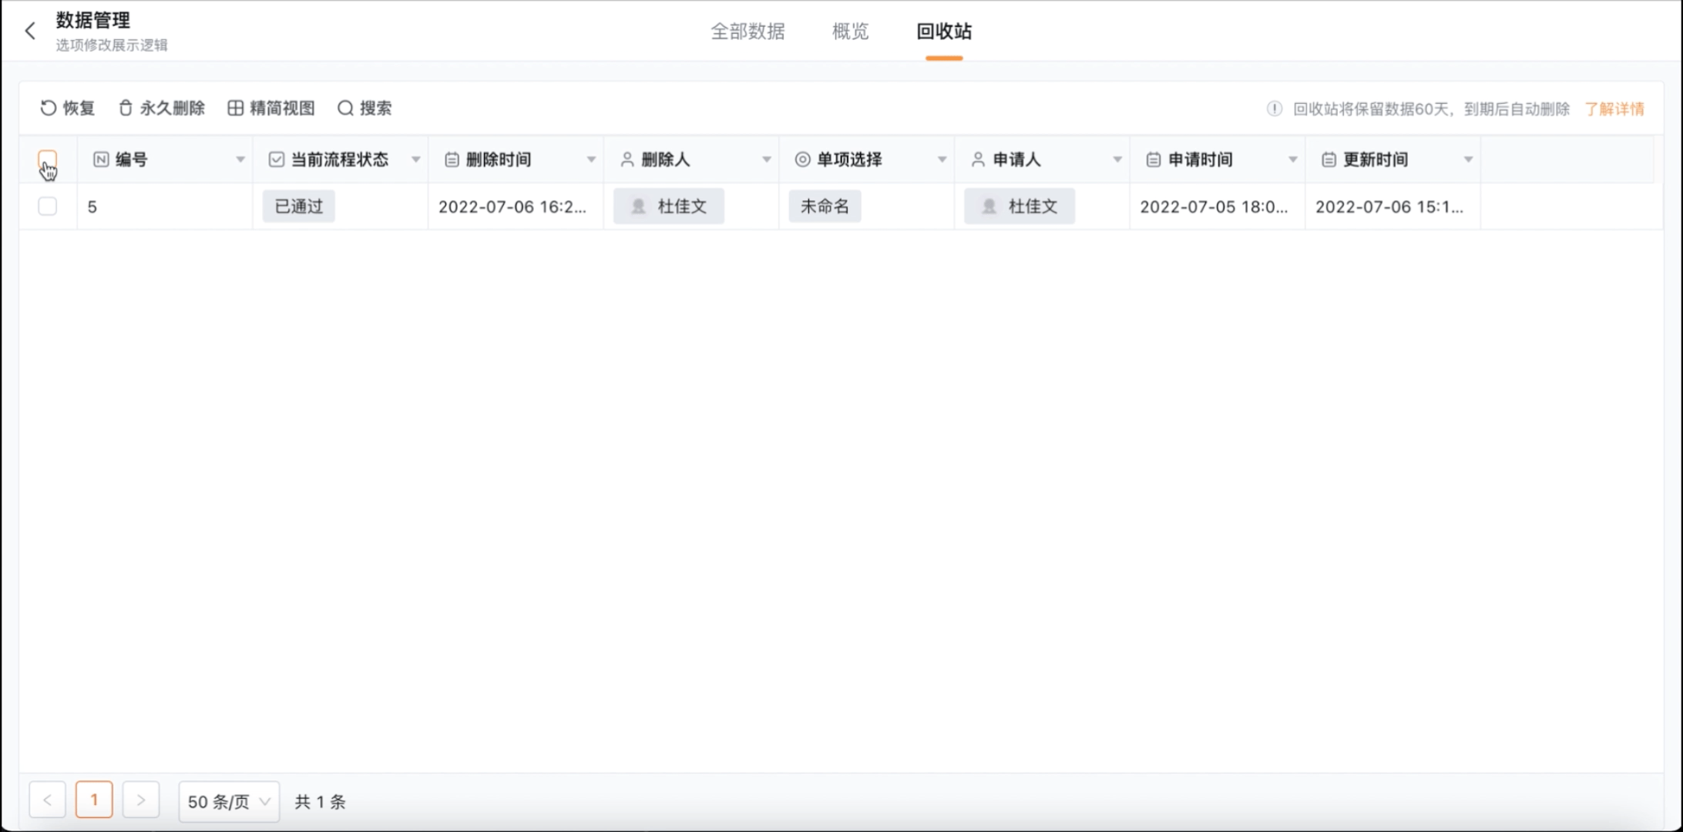Click the 删除人 column header label
This screenshot has height=832, width=1683.
666,159
